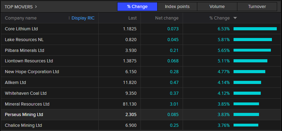
Task: Sort by Last column header
Action: click(132, 18)
